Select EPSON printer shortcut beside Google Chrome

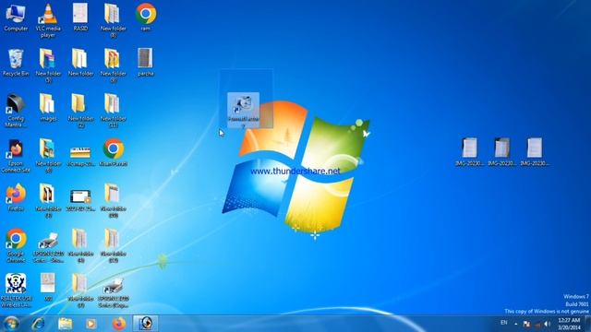coord(48,246)
